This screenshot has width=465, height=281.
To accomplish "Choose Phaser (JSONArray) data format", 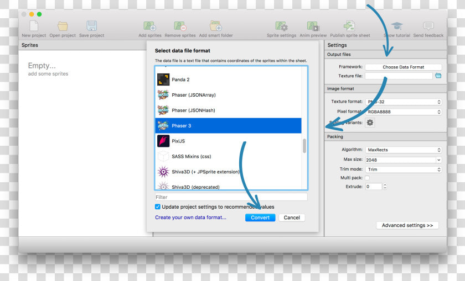I will pos(228,95).
